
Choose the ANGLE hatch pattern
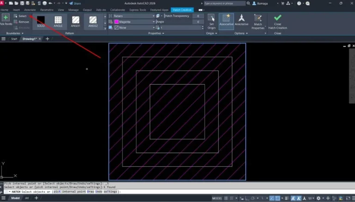tap(58, 22)
